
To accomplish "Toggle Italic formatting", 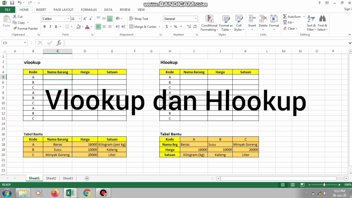I will coord(50,27).
